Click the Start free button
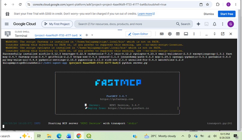The image size is (242, 140). pos(227,14)
